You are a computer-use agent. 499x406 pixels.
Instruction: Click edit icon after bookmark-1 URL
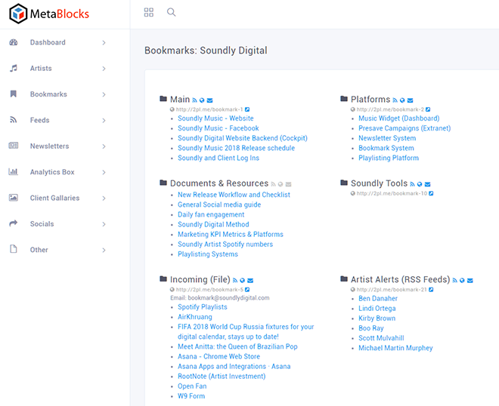247,109
